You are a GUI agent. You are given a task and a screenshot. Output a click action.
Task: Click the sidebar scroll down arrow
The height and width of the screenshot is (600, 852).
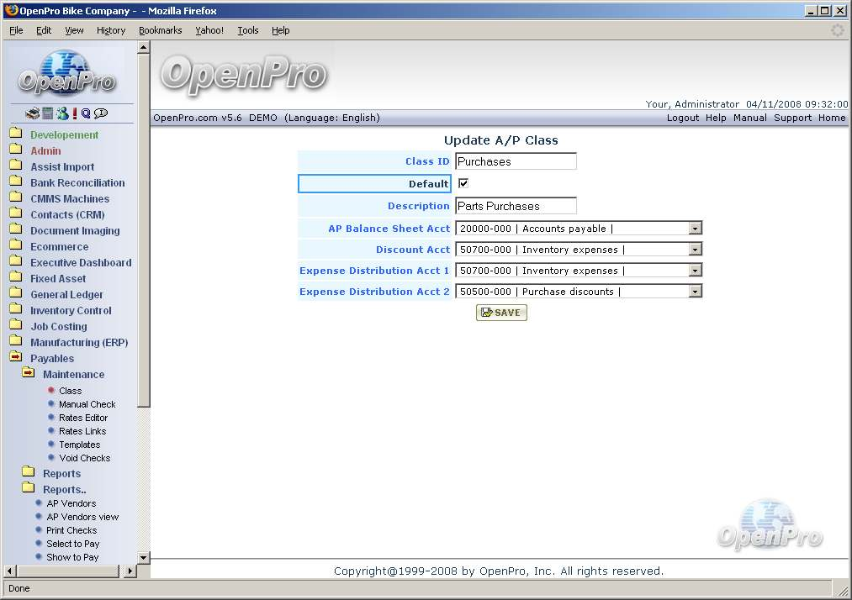[143, 557]
